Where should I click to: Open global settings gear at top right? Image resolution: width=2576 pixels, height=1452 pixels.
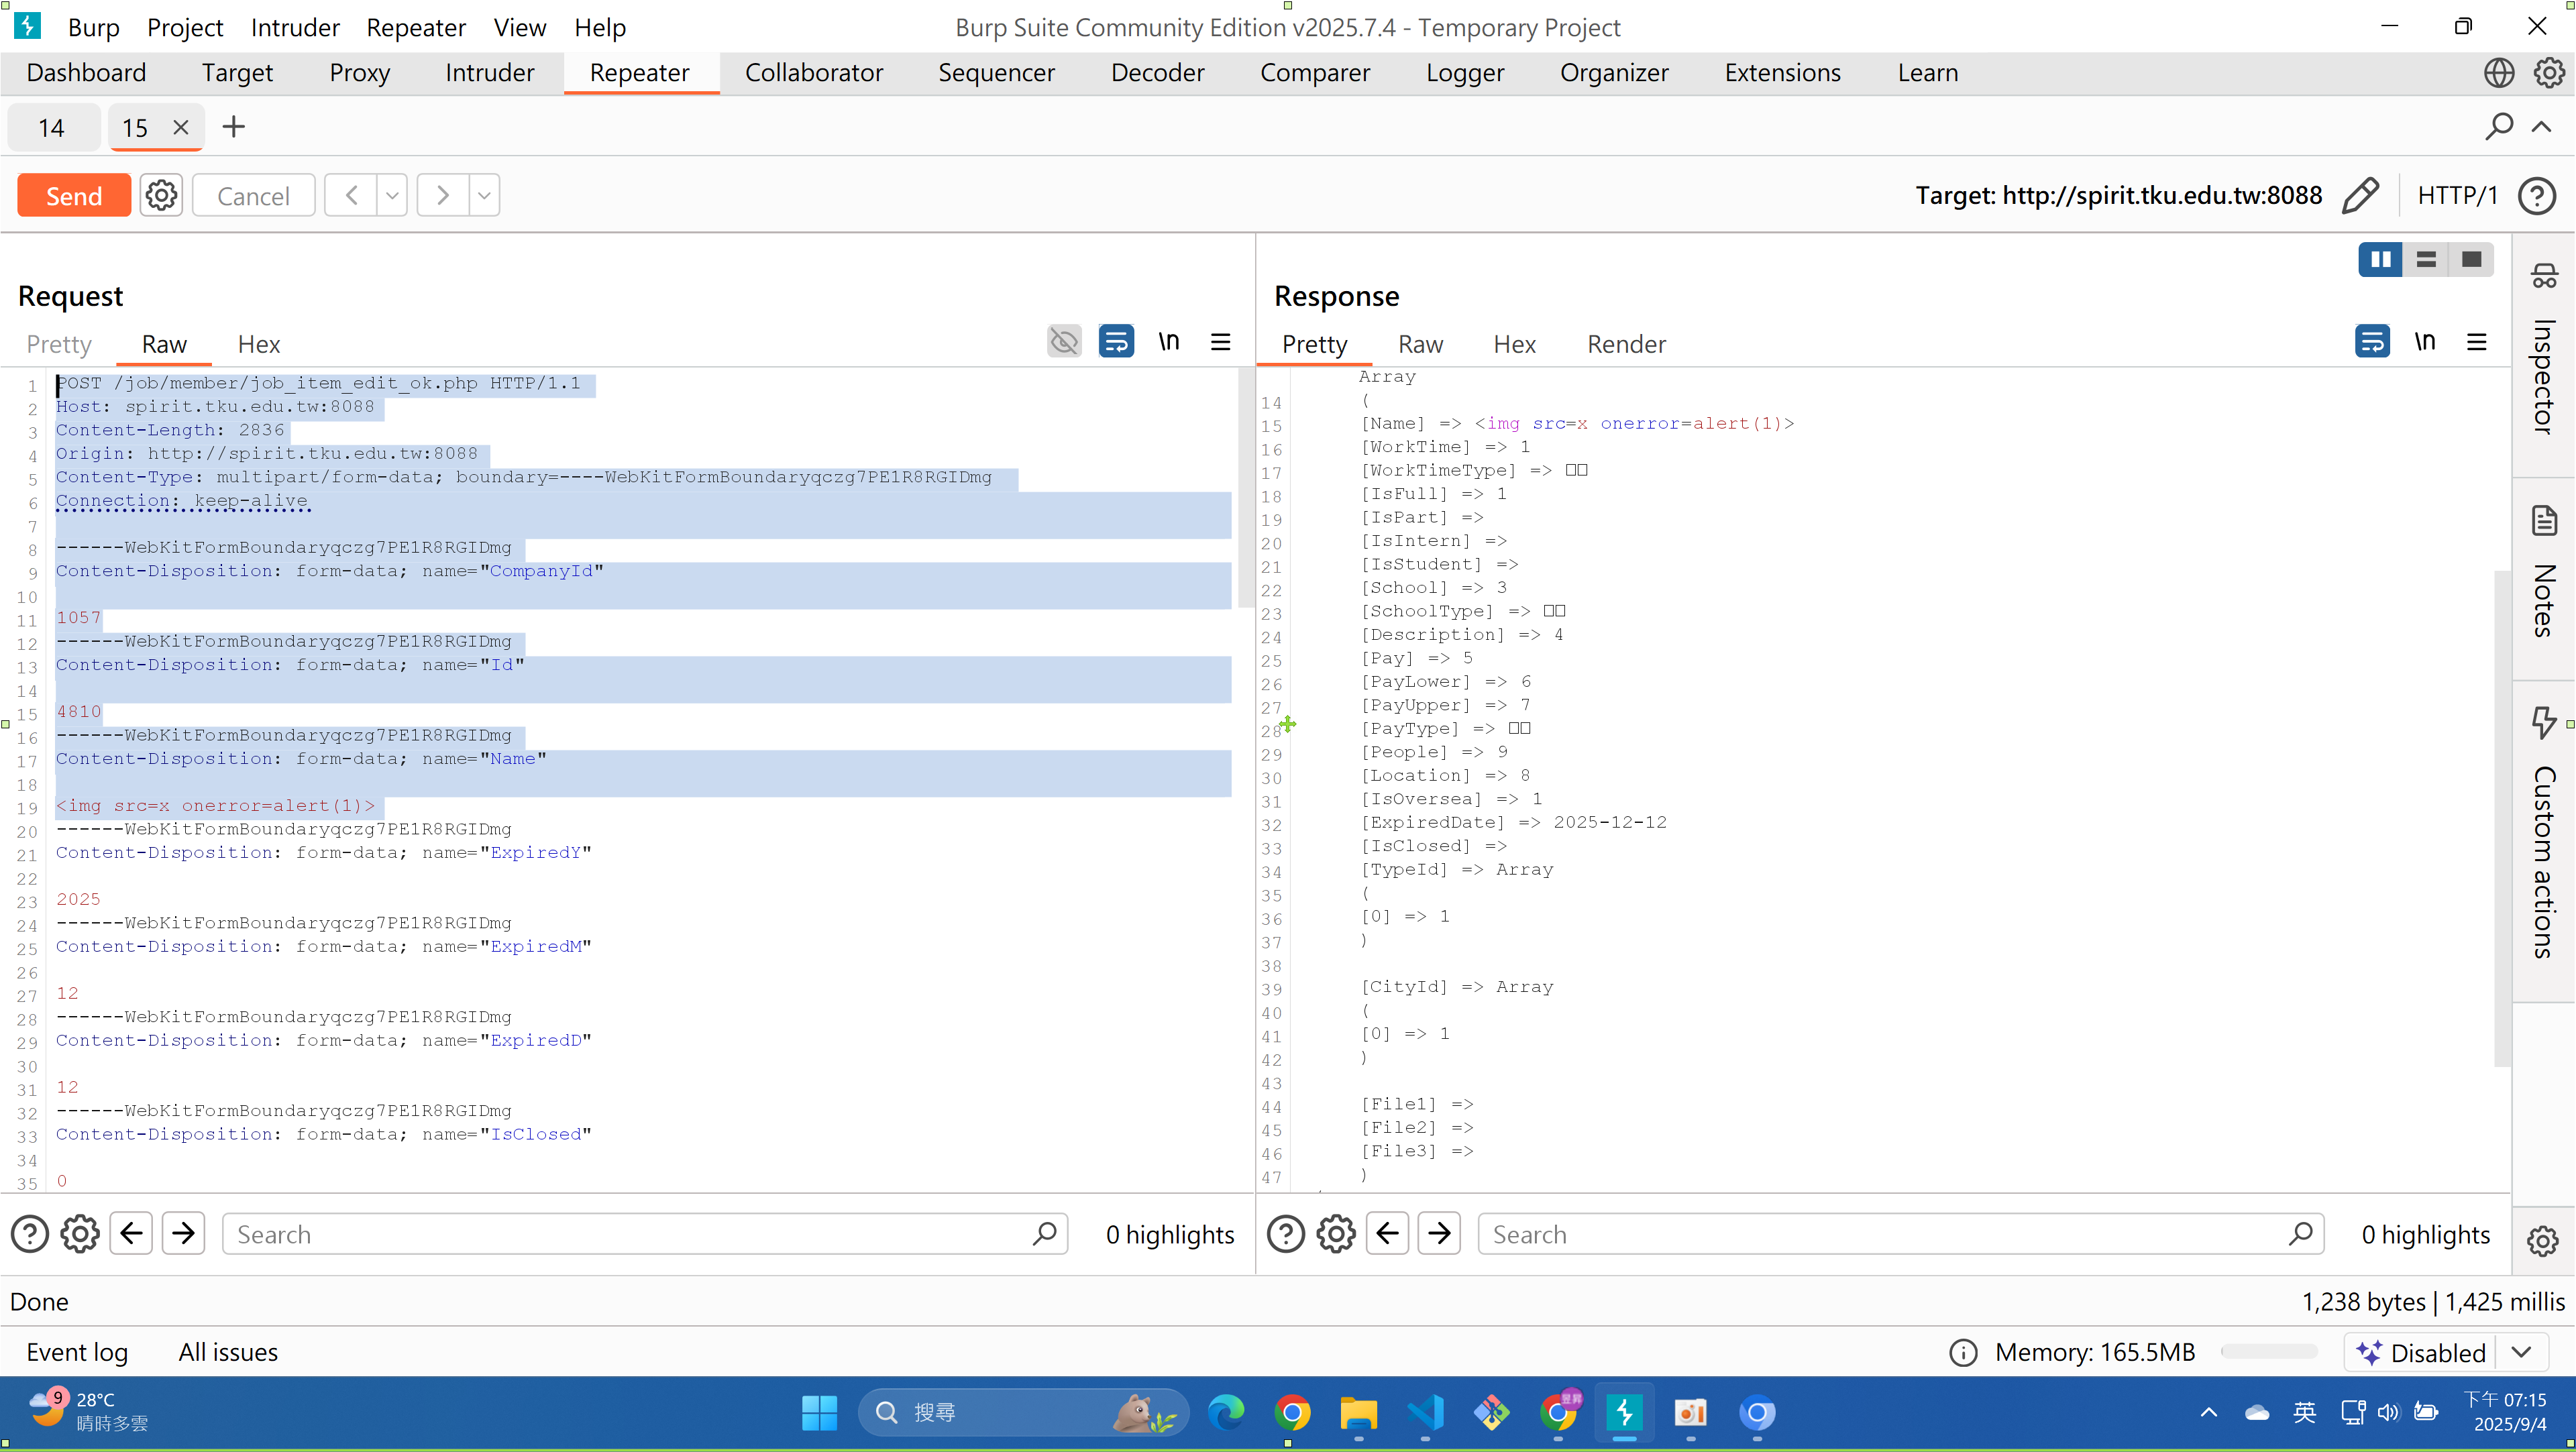tap(2548, 72)
